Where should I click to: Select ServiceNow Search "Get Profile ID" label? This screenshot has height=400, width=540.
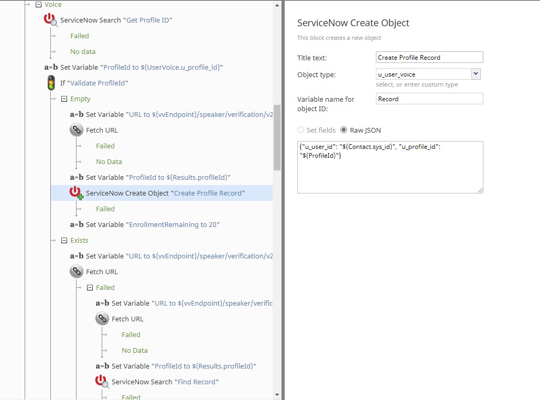tap(116, 20)
